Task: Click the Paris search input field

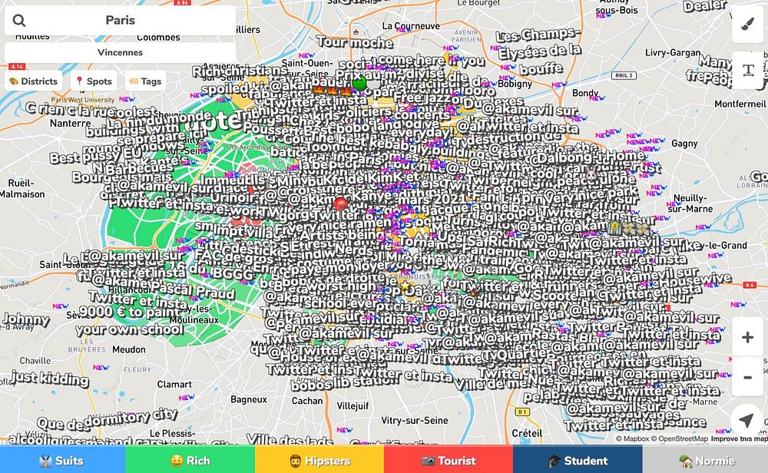Action: pos(120,20)
